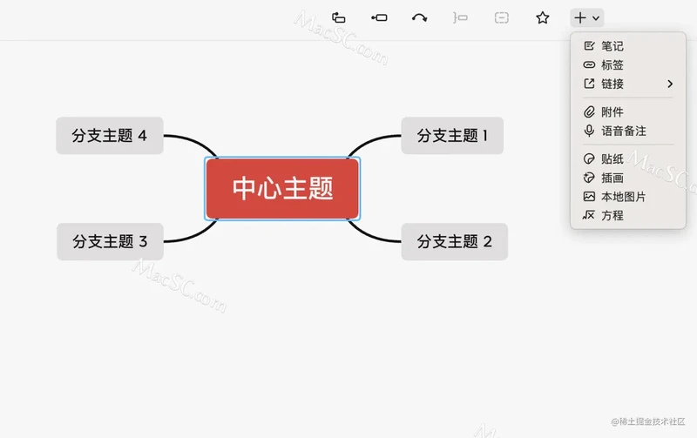Click the Subtopic toolbar icon
The image size is (697, 438).
coord(379,17)
